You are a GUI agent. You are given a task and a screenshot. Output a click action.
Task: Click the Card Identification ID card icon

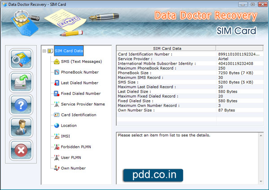(56, 115)
